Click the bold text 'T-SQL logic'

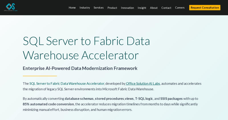144,99
